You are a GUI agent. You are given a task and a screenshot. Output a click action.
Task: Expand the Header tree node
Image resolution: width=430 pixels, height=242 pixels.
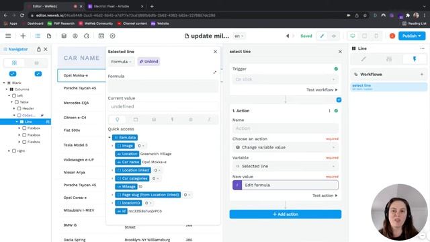pos(14,108)
